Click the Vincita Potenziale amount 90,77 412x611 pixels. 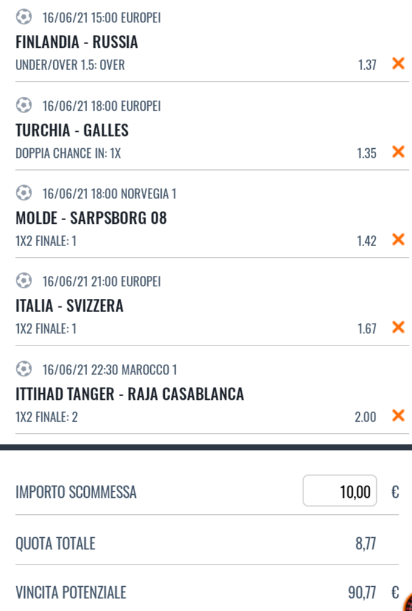coord(362,593)
